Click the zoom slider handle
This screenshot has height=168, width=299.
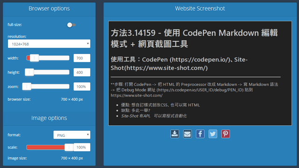click(27, 87)
